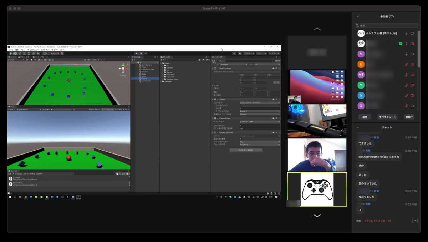Click the chat more options (…) button
Image resolution: width=428 pixels, height=242 pixels.
tap(415, 221)
